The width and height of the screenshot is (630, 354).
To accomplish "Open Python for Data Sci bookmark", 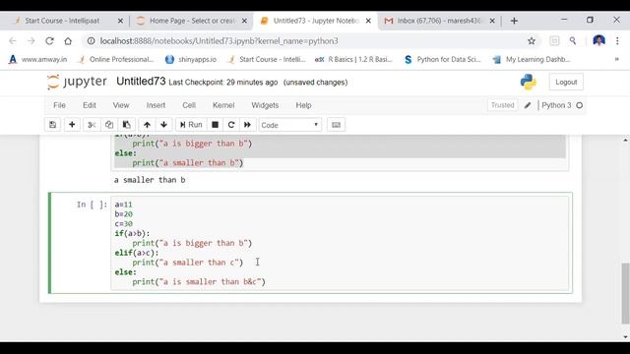I will tap(442, 59).
